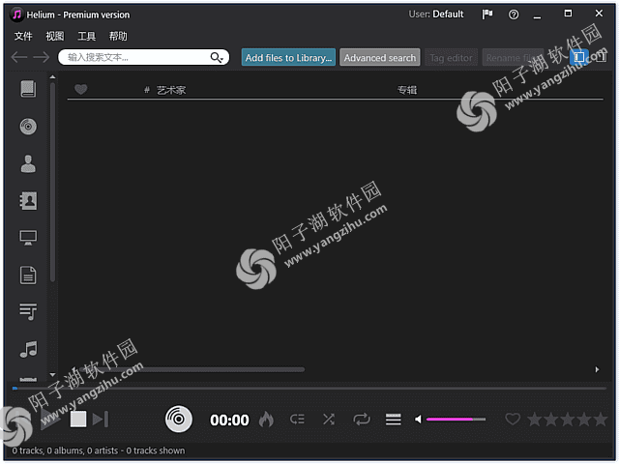This screenshot has width=619, height=464.
Task: Click the play queue list icon
Action: pos(297,419)
